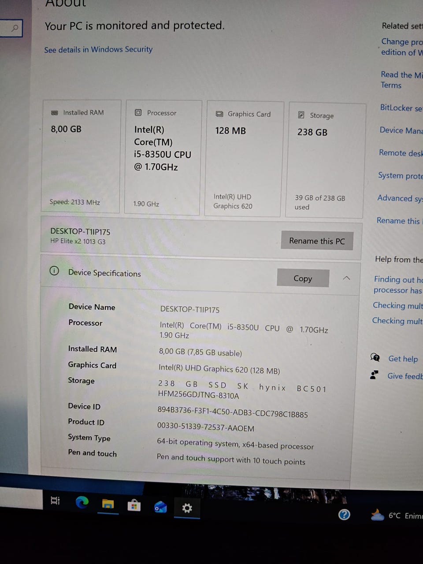Screen dimensions: 423x564
Task: Click the Device ID value 894B3736
Action: (x=233, y=412)
